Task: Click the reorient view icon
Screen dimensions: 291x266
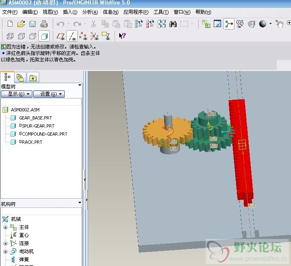Action: [x=240, y=24]
